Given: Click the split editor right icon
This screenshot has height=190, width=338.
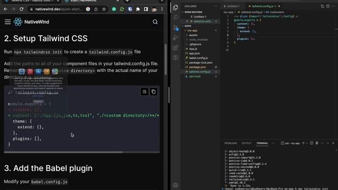Looking at the screenshot, I should pos(328,6).
